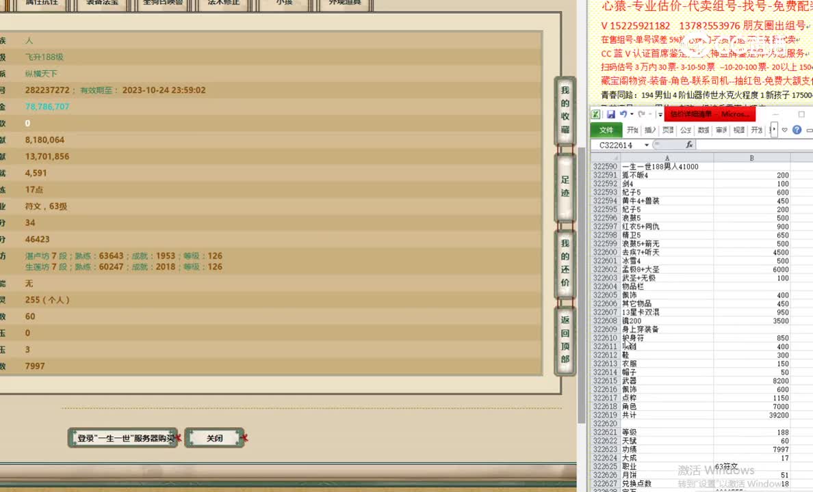Viewport: 813px width, 492px height.
Task: Click the heart icon right of the ribbon tabs
Action: 784,130
